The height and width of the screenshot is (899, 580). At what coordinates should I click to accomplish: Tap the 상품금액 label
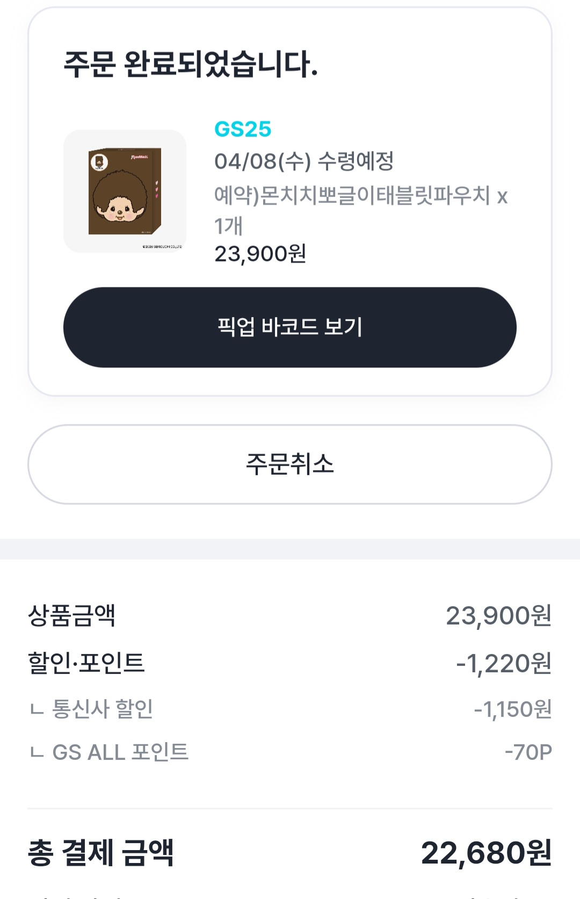72,615
